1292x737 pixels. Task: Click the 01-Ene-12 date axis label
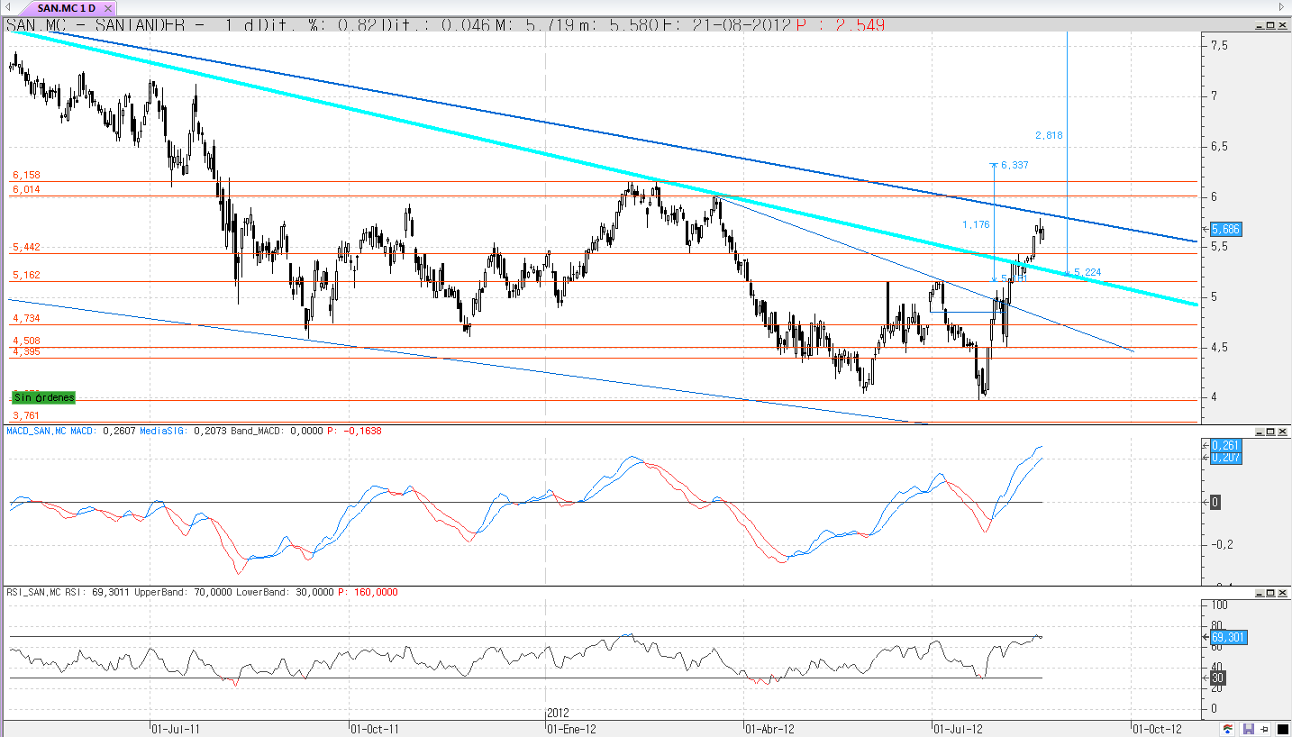click(x=573, y=728)
